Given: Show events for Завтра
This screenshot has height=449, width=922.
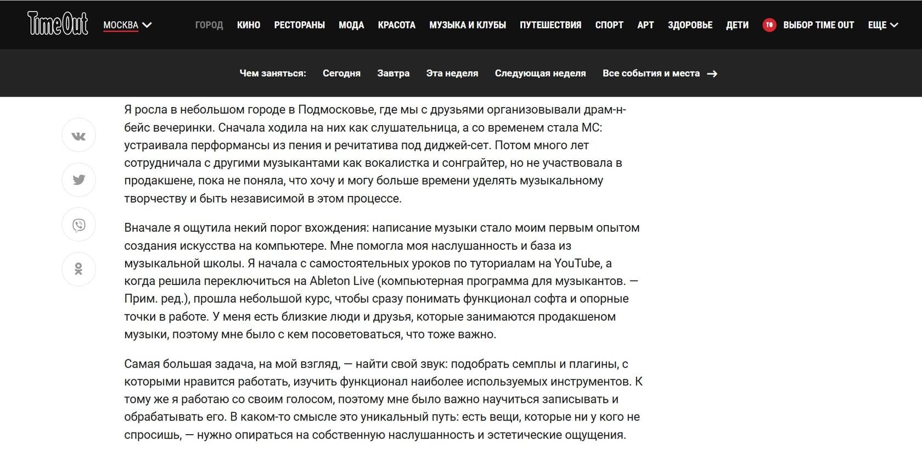Looking at the screenshot, I should (x=393, y=73).
